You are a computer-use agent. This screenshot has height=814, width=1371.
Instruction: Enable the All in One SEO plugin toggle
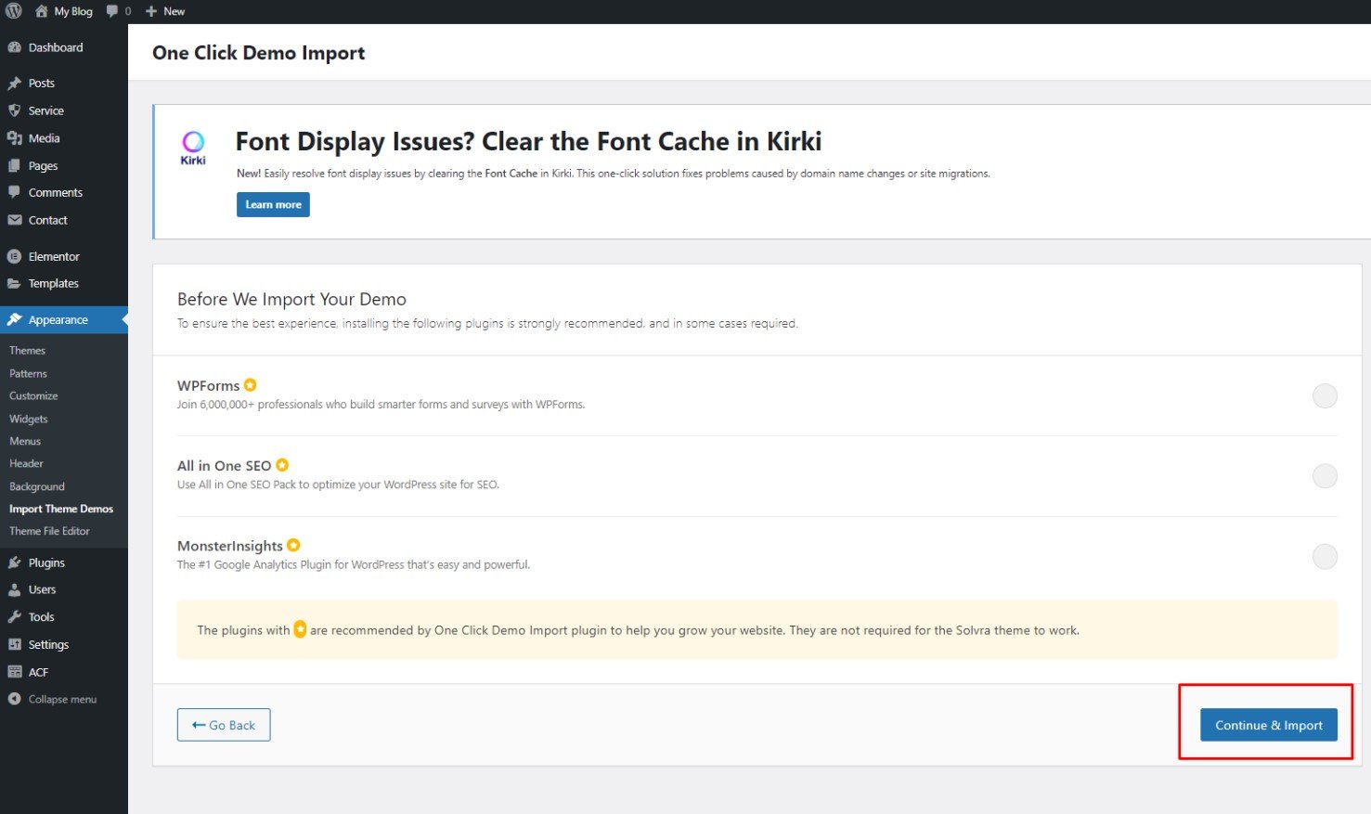[1325, 476]
